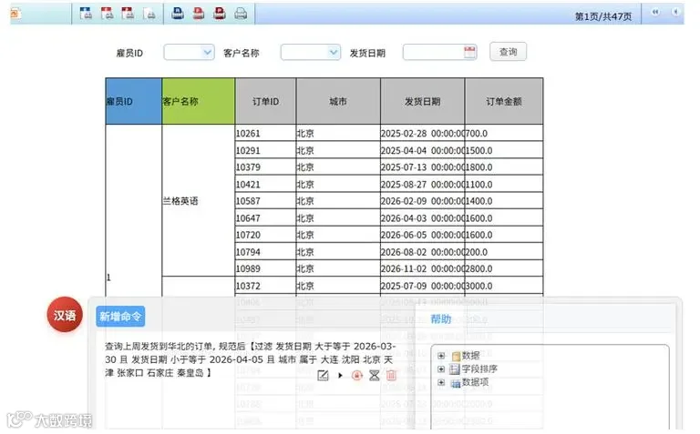Click the gray printer icon
700x434 pixels.
(241, 14)
